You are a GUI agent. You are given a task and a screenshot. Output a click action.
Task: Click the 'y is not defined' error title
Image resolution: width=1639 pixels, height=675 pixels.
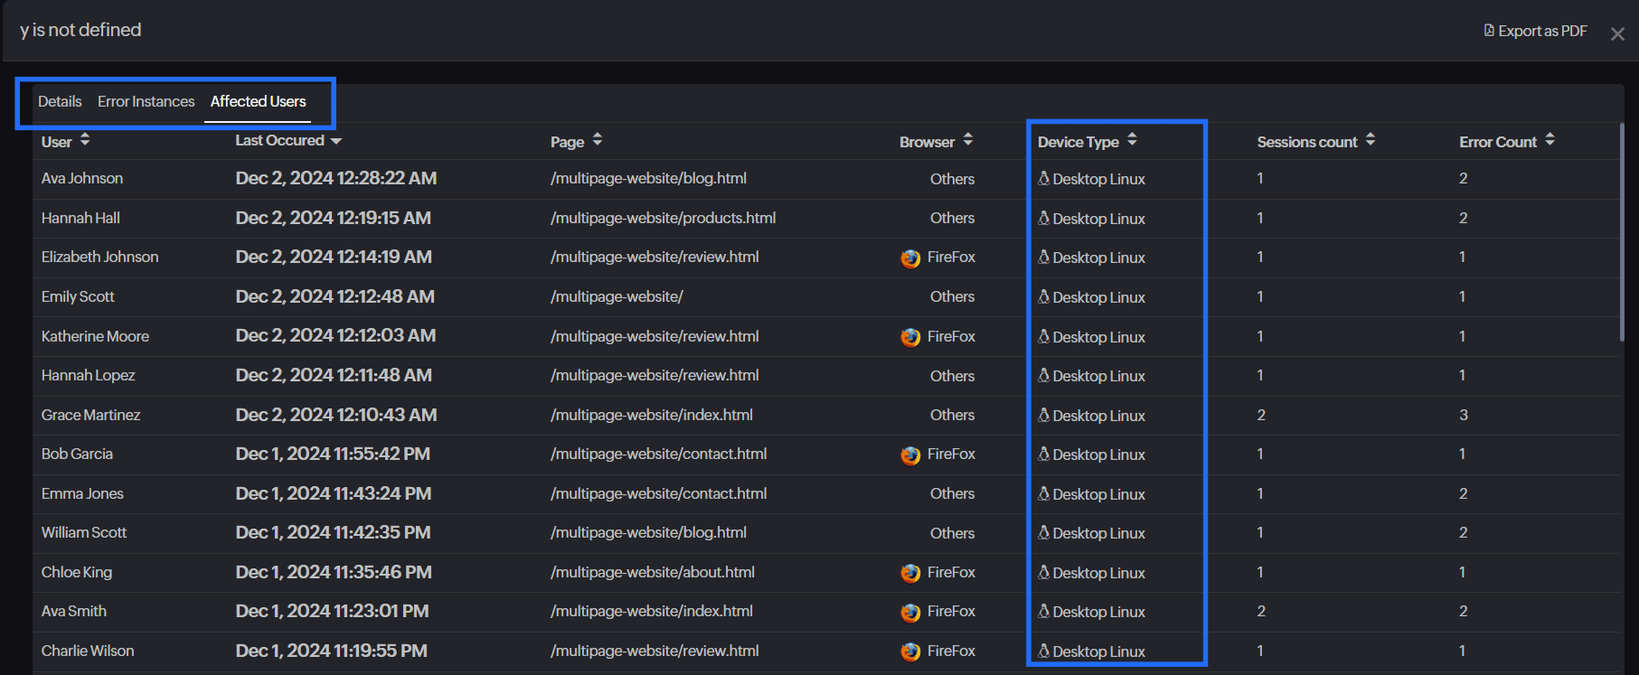pos(80,30)
